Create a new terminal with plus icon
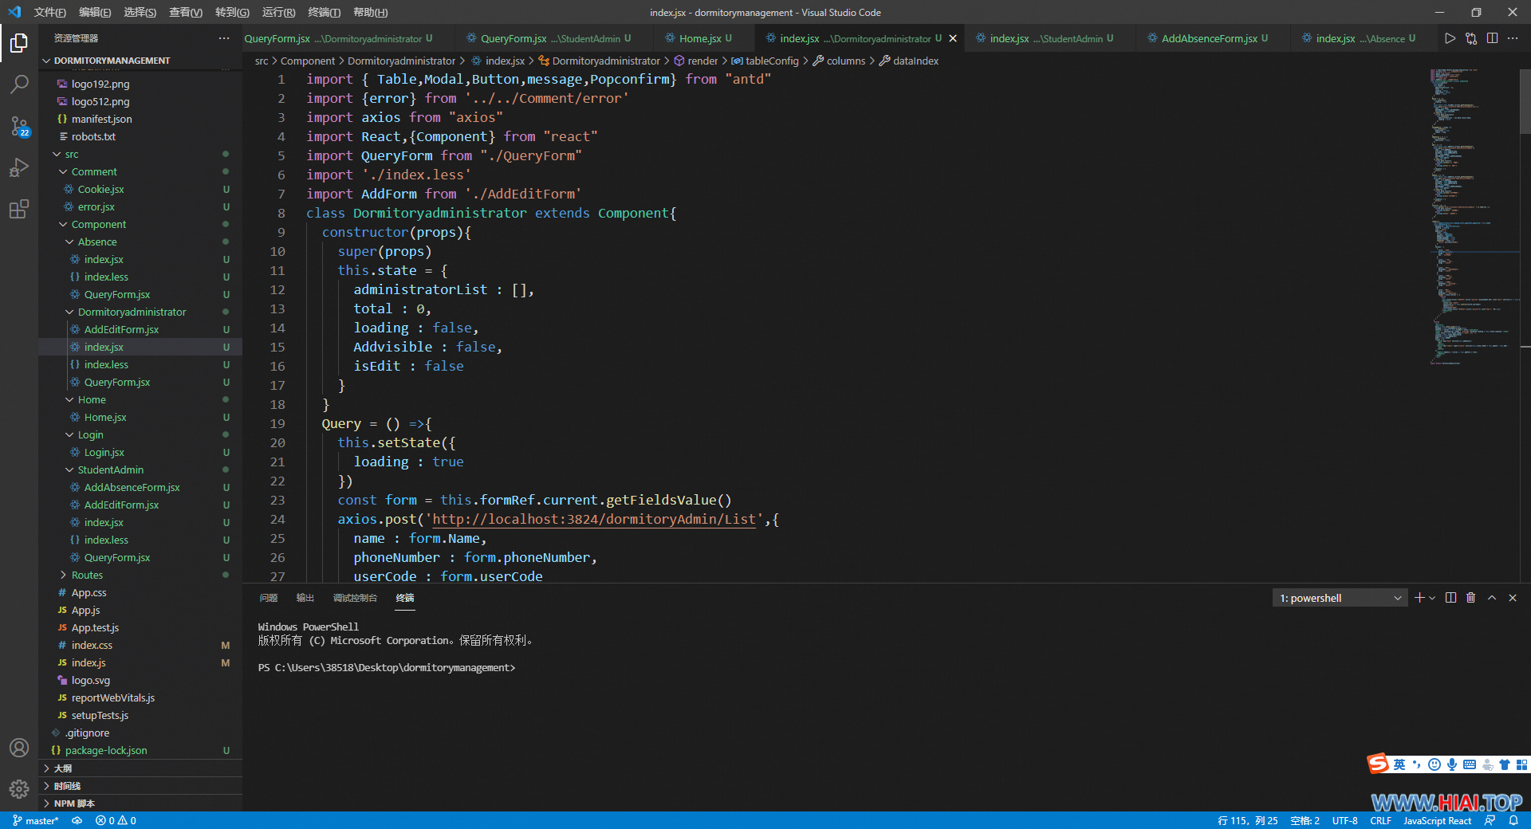The image size is (1531, 829). coord(1419,598)
